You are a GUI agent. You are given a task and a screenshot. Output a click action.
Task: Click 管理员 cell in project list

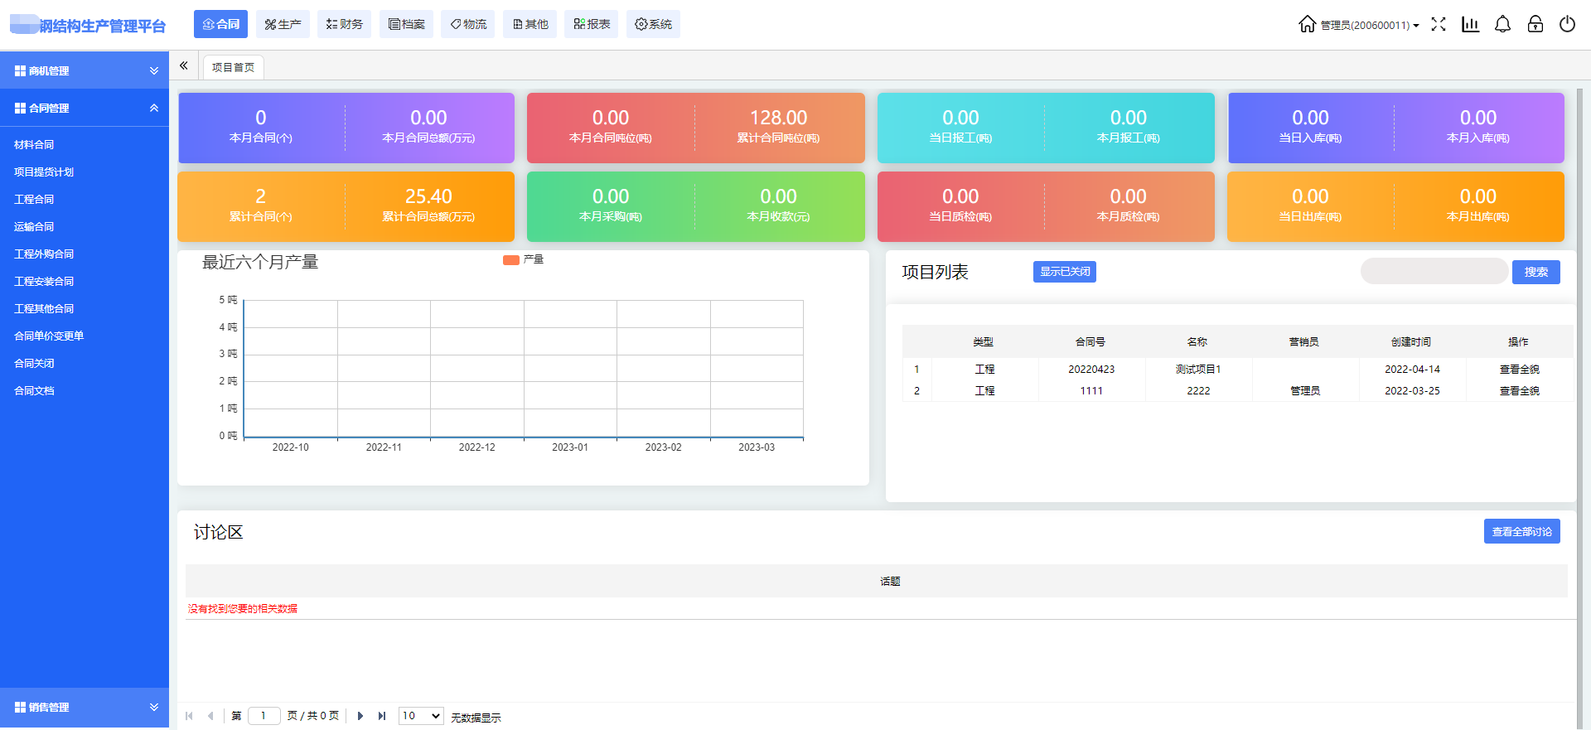(1305, 391)
